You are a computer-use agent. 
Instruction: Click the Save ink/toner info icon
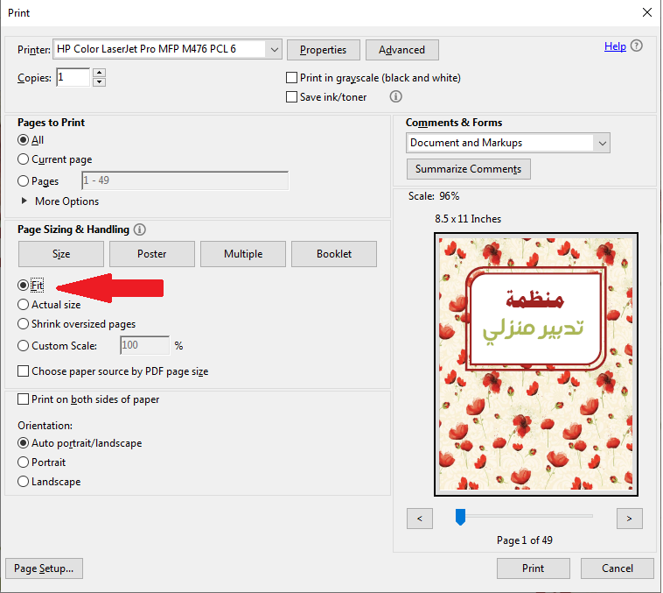coord(395,97)
